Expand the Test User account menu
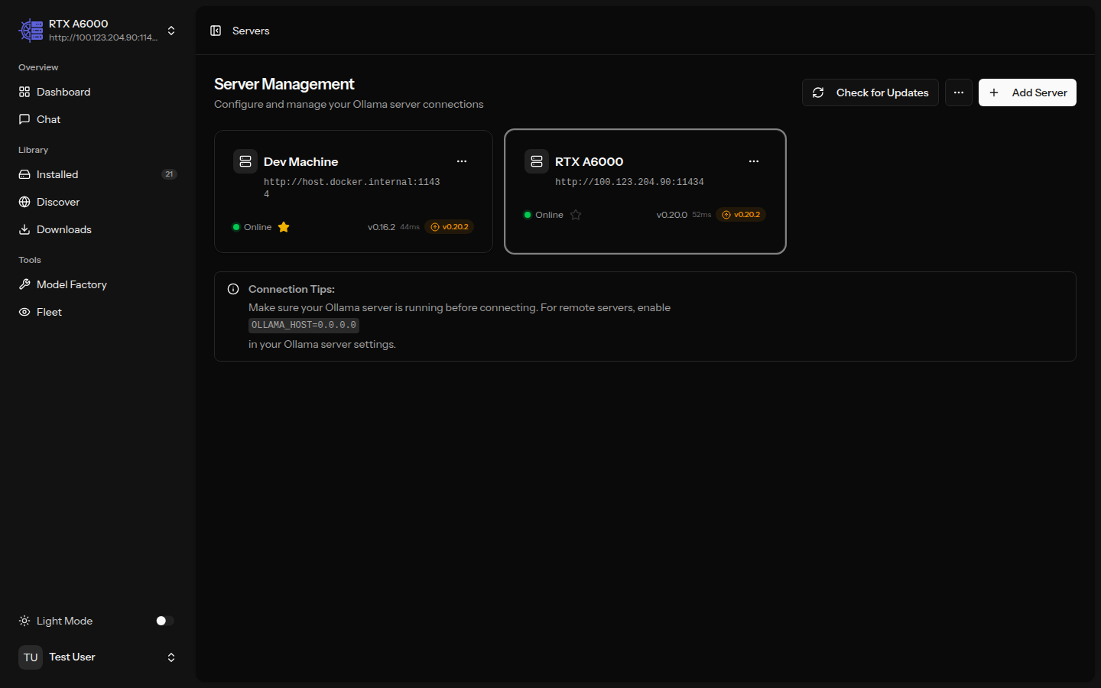 [x=171, y=657]
